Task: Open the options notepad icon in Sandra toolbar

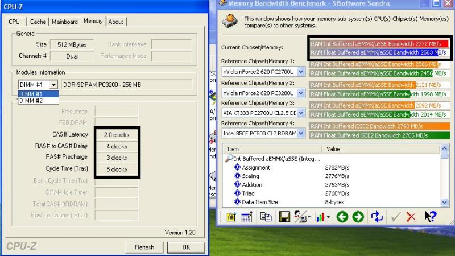Action: 231,217
